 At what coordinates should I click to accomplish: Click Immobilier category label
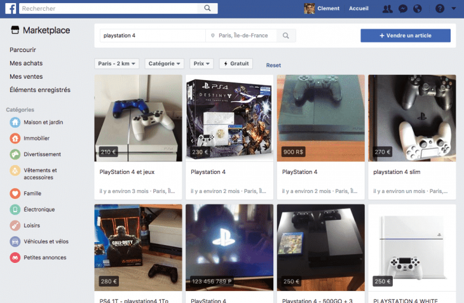tap(36, 138)
